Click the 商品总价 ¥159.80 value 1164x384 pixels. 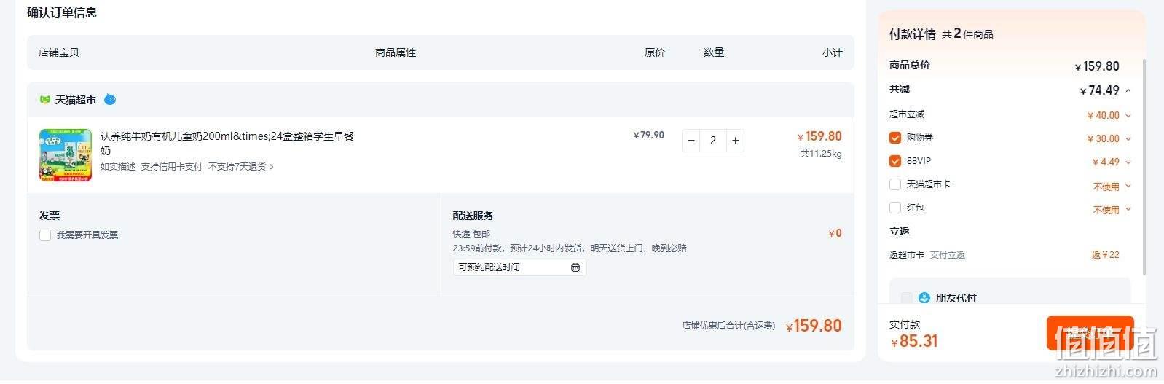pyautogui.click(x=1097, y=66)
